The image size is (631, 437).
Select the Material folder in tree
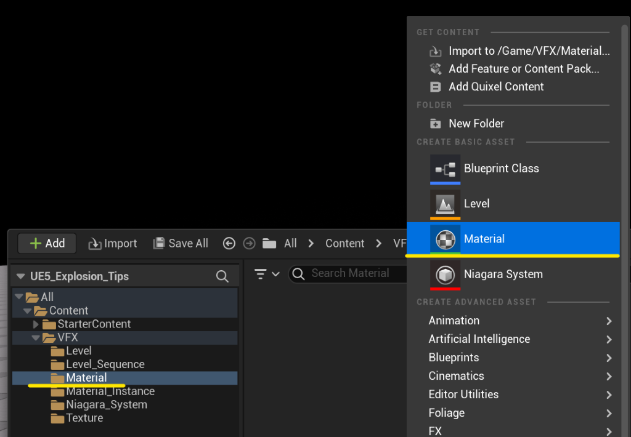point(124,377)
